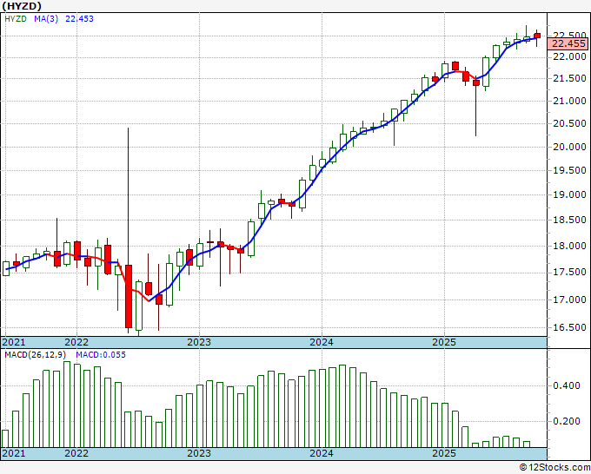Viewport: 591px width, 474px height.
Task: Click the last red candlestick at the chart's right end
Action: 537,36
